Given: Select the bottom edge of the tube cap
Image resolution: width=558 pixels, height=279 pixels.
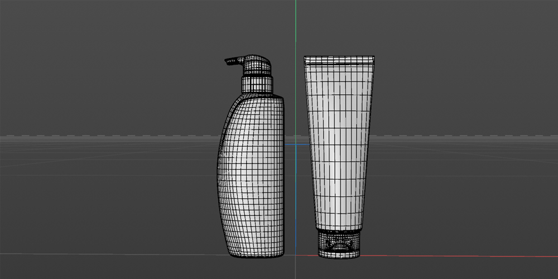Looking at the screenshot, I should [338, 256].
